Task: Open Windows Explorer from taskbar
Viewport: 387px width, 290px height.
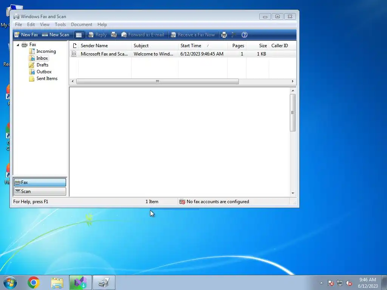Action: tap(57, 282)
